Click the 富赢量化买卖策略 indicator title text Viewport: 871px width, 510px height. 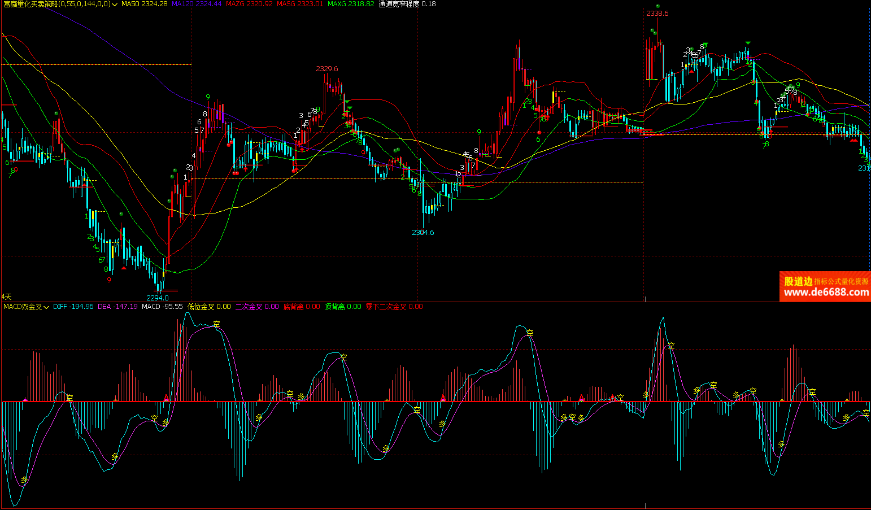56,4
